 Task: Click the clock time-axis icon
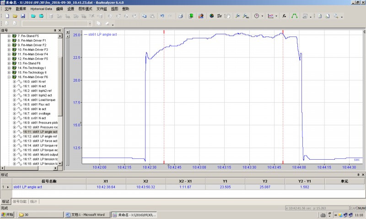click(x=256, y=16)
